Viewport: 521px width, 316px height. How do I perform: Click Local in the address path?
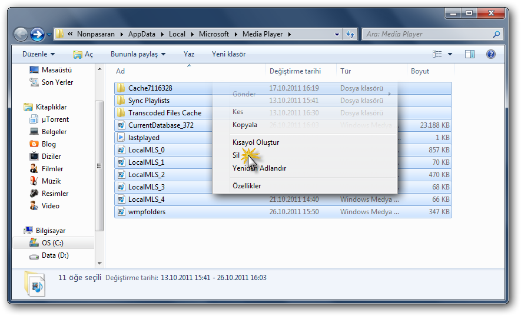(x=177, y=34)
